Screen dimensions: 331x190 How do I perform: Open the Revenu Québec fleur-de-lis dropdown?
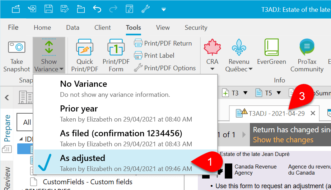click(239, 56)
